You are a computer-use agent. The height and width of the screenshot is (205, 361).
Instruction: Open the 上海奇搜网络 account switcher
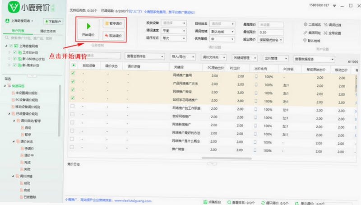(22, 21)
